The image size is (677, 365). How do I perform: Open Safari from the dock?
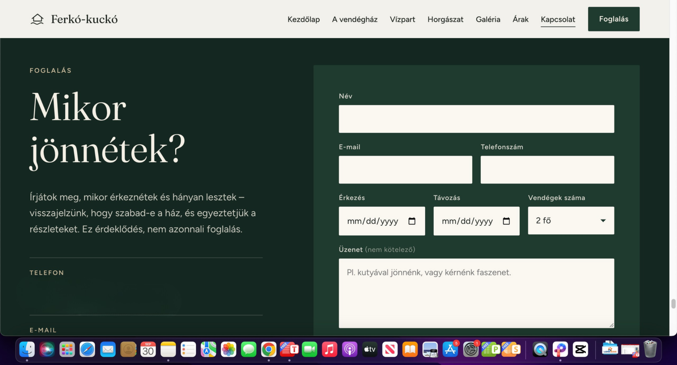point(87,349)
